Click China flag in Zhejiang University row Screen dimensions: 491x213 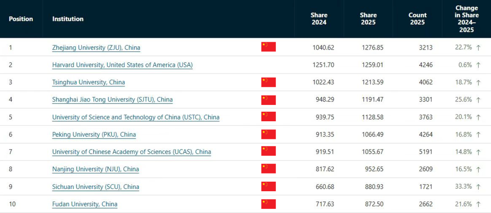coord(269,47)
